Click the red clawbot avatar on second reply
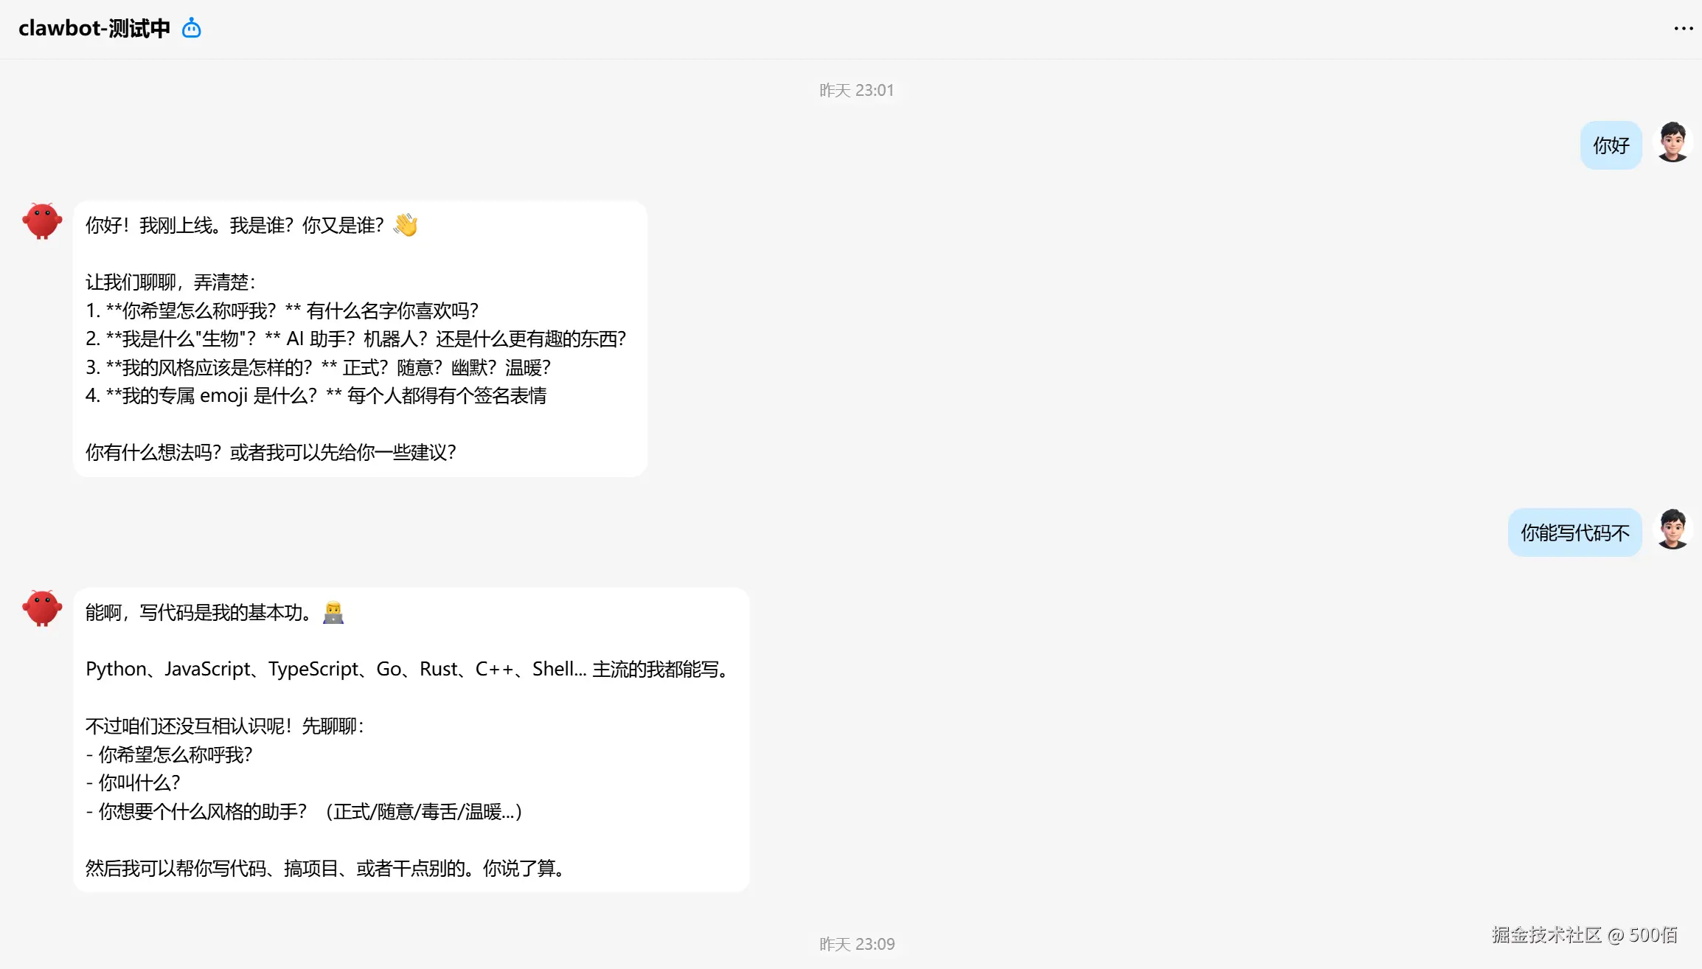Viewport: 1702px width, 969px height. pos(42,608)
